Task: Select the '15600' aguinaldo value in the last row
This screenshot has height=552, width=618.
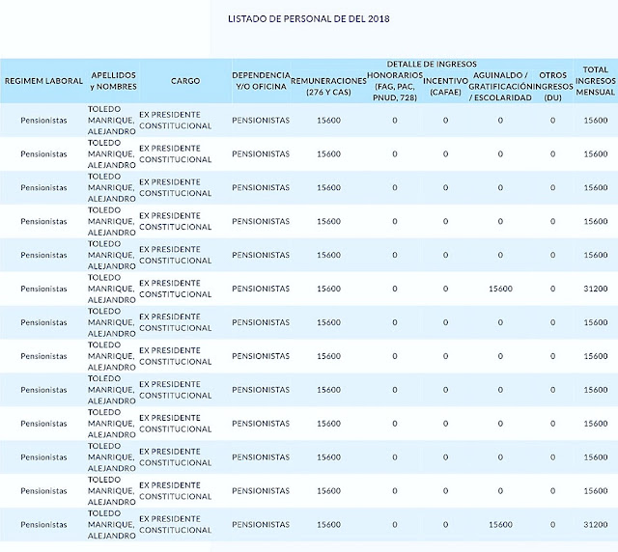Action: [x=500, y=525]
